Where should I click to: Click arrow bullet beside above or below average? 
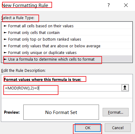[5, 46]
